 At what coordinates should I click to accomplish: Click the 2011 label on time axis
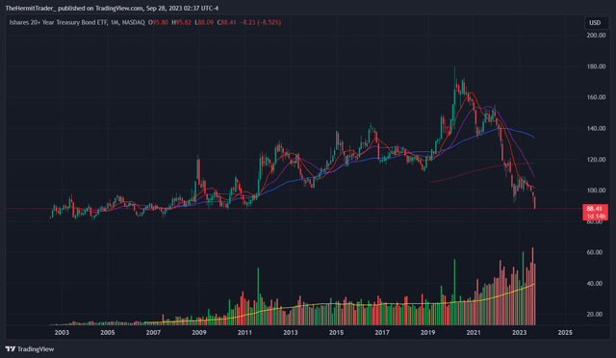tap(244, 333)
